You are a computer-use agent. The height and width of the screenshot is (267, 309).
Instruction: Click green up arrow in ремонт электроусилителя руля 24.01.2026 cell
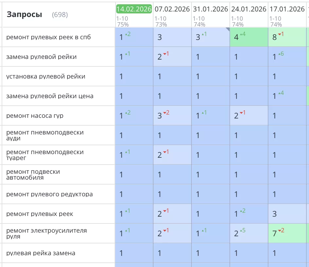242,231
